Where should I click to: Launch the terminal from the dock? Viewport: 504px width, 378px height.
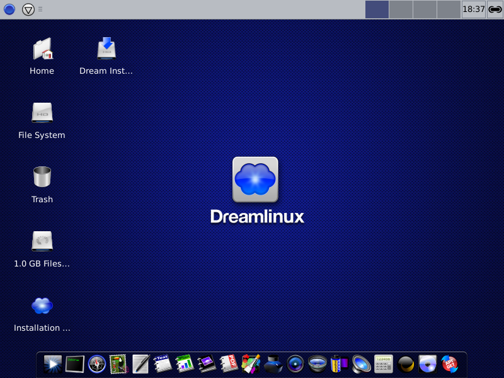click(x=75, y=364)
